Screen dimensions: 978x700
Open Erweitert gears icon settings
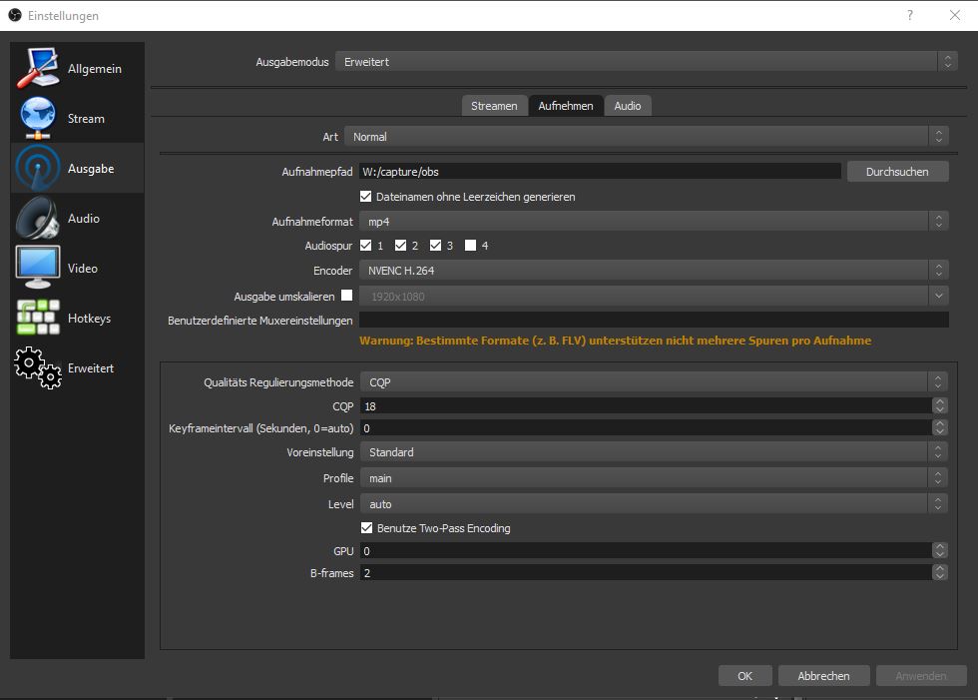[38, 368]
